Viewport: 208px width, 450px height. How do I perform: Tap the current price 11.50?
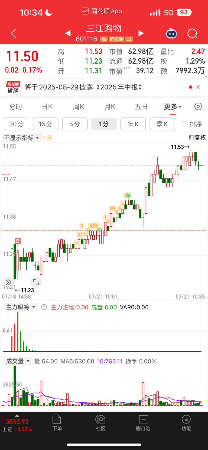(x=22, y=56)
